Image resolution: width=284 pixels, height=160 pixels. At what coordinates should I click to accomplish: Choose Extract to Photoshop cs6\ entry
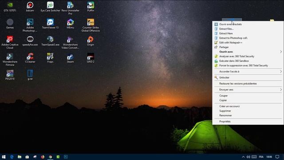(248, 38)
